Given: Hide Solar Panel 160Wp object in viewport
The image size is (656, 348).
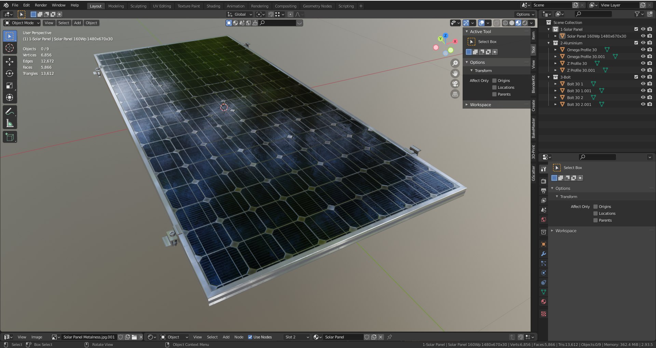Looking at the screenshot, I should click(x=643, y=36).
